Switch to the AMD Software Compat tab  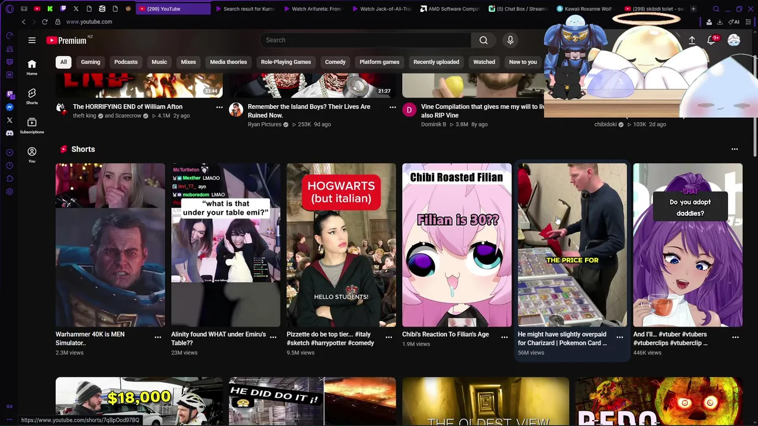pos(450,9)
